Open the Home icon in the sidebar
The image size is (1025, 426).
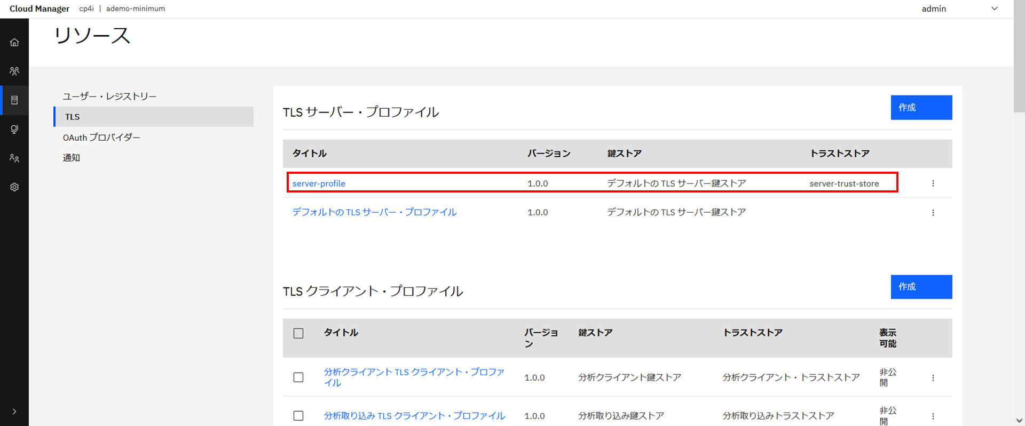(x=14, y=43)
